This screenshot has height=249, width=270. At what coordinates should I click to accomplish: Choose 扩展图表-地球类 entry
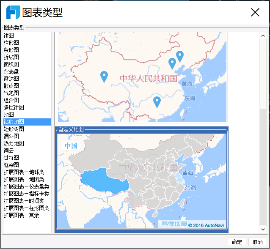pyautogui.click(x=27, y=172)
